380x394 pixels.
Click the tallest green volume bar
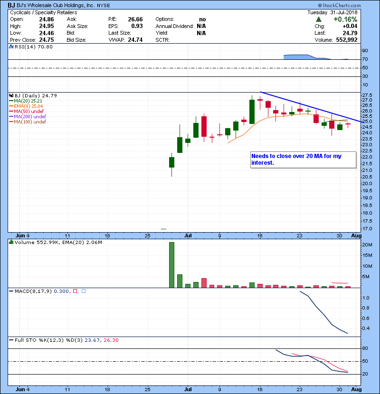[171, 265]
